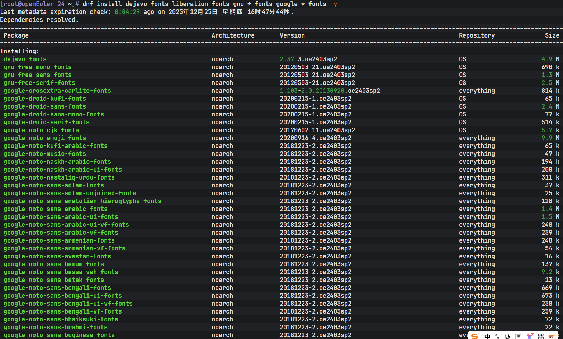Click the google-noto-emoji-fonts entry

45,138
